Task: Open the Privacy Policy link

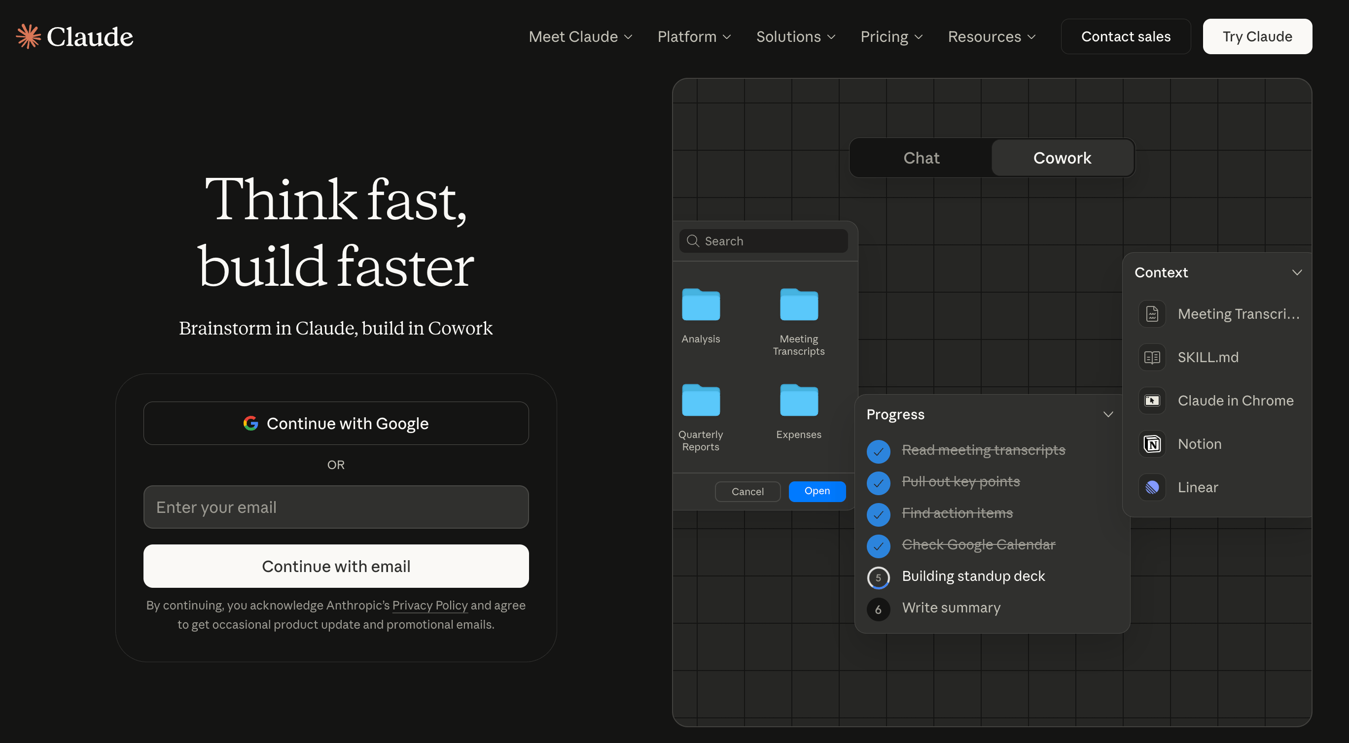Action: [429, 606]
